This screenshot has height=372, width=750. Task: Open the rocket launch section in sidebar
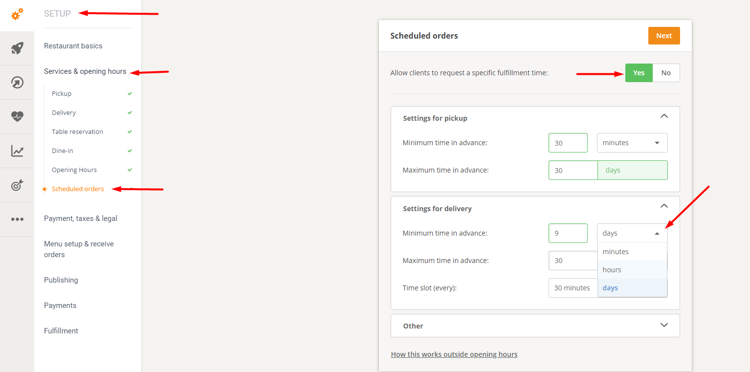tap(17, 48)
